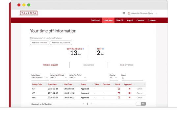Click blue list icon beside Cuti Tahunan
Screen dimensions: 177x131
click(83, 49)
